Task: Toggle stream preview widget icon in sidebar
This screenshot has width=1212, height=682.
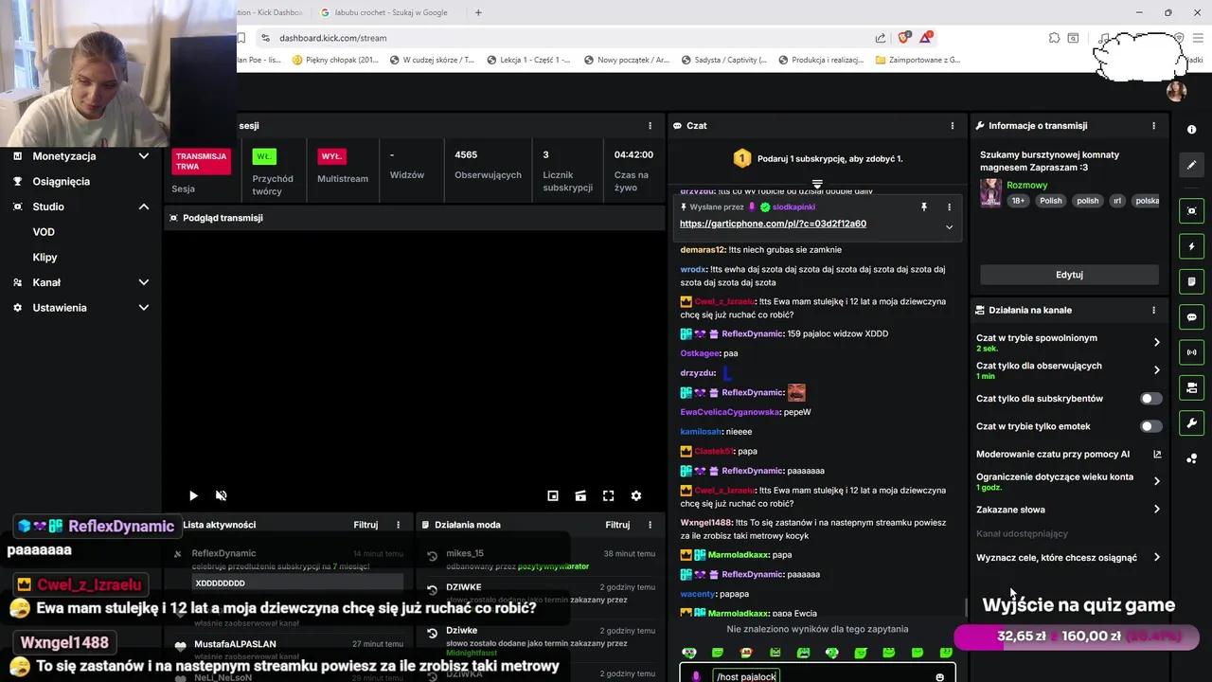Action: click(1191, 210)
